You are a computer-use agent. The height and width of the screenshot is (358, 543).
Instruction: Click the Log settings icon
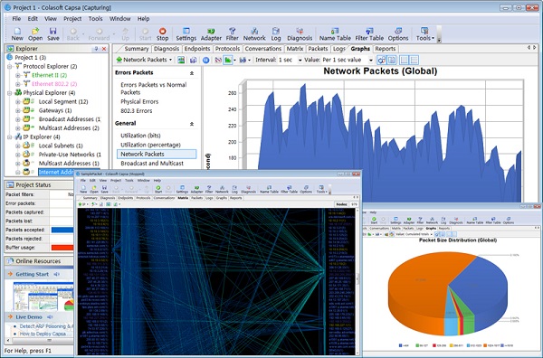coord(276,34)
